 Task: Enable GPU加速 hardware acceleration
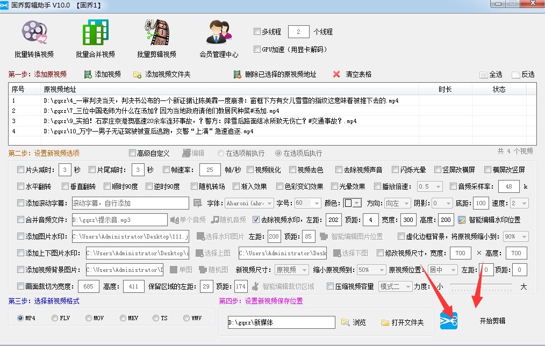[257, 49]
